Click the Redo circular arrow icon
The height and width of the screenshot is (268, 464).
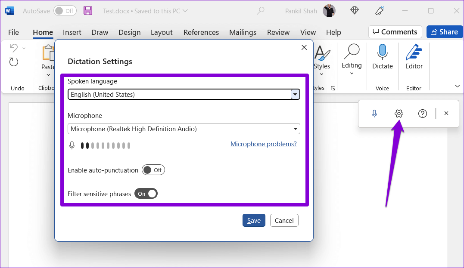(14, 62)
